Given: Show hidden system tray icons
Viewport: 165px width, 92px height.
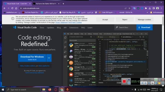Looking at the screenshot, I should [132, 90].
